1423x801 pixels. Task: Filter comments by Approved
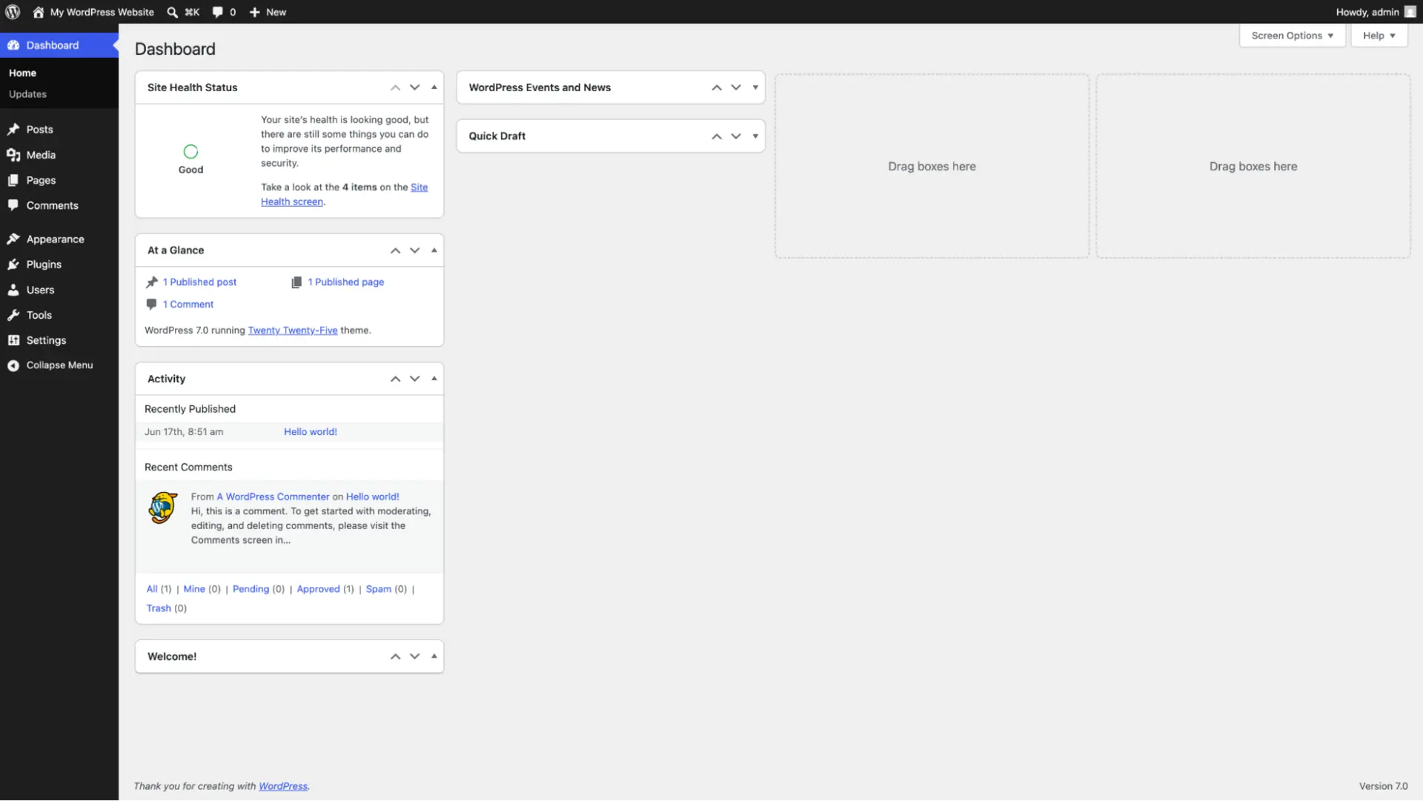(x=318, y=589)
